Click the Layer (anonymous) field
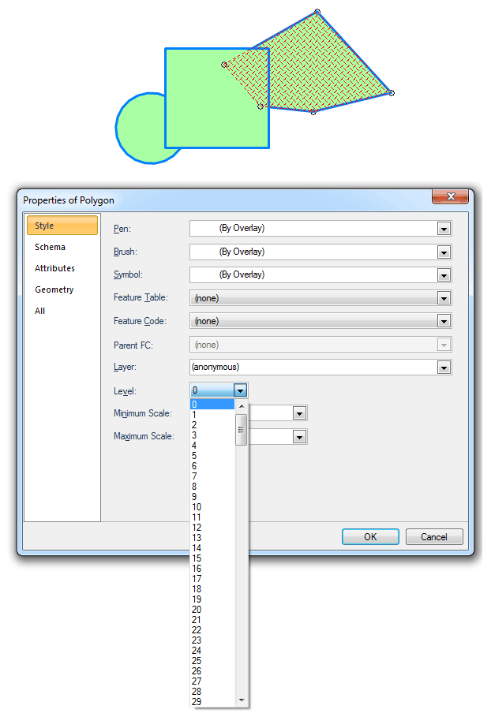Viewport: 491px width, 713px height. point(320,367)
